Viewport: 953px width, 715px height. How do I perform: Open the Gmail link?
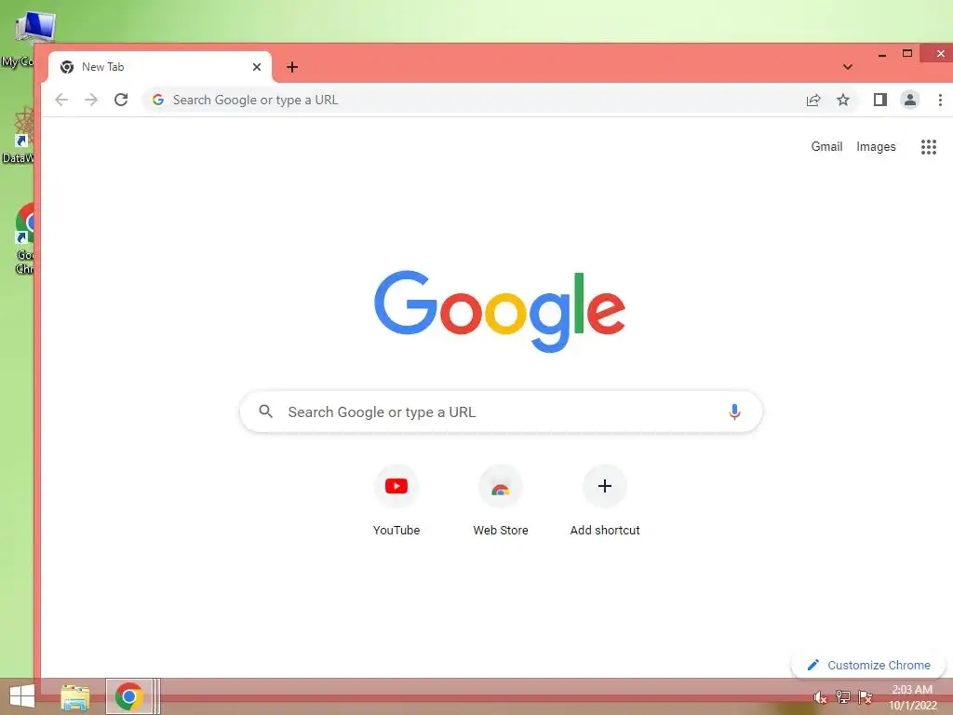click(826, 146)
